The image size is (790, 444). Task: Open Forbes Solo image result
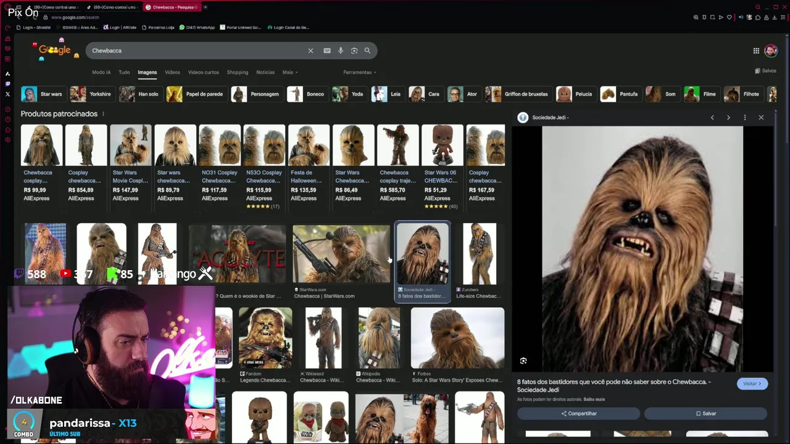(457, 345)
